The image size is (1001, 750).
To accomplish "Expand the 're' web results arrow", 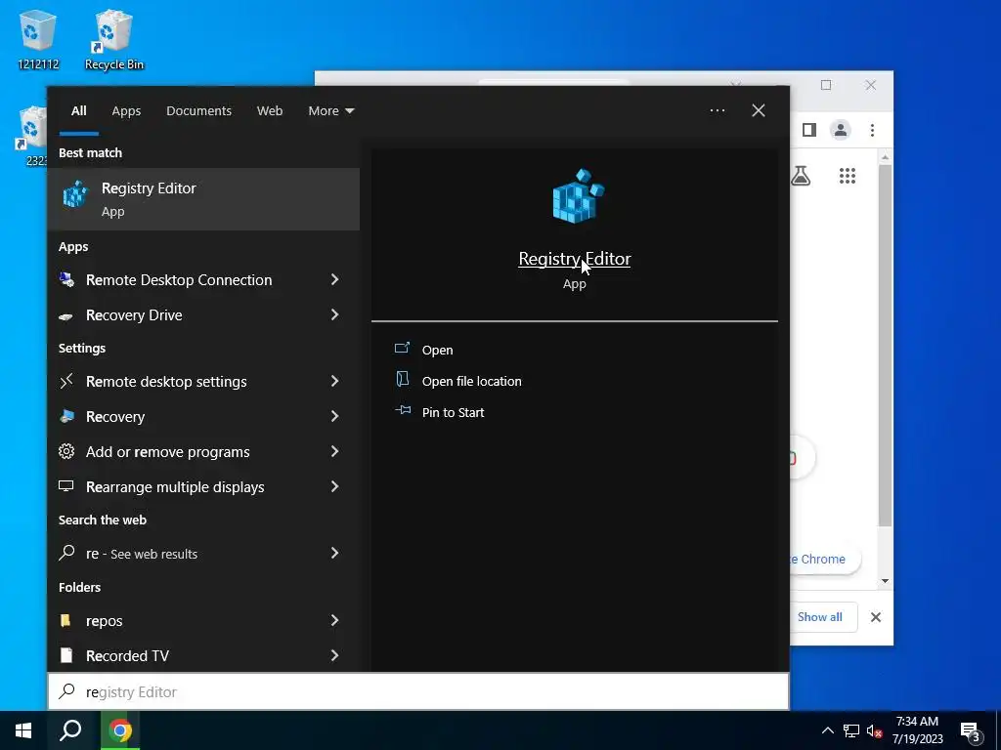I will coord(334,553).
